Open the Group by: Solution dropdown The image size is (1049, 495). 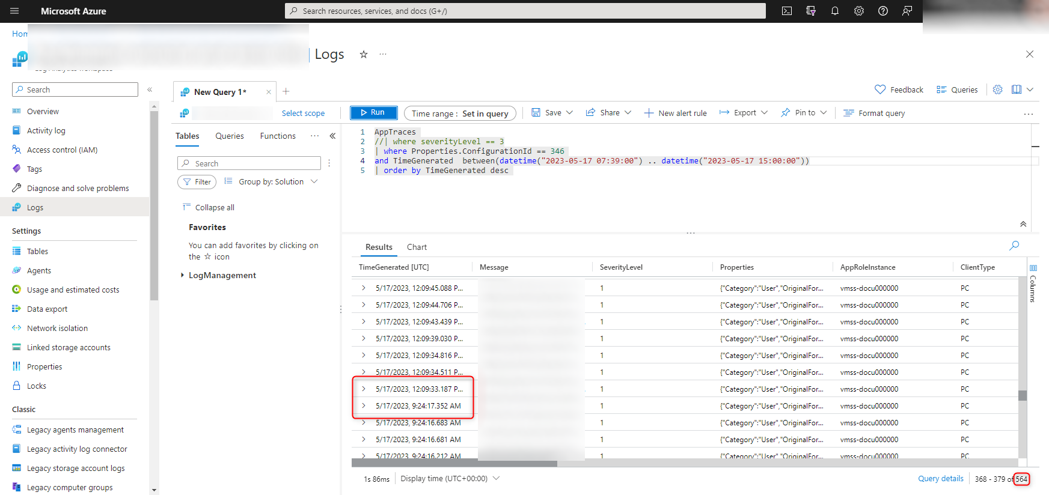point(271,181)
